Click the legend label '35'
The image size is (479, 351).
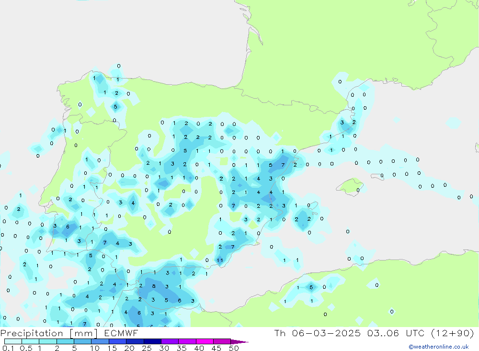(182, 348)
